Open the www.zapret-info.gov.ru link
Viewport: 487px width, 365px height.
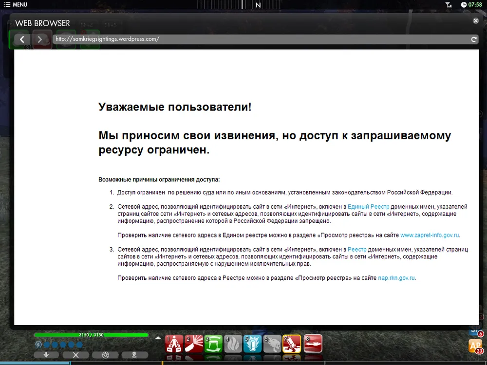pyautogui.click(x=430, y=235)
